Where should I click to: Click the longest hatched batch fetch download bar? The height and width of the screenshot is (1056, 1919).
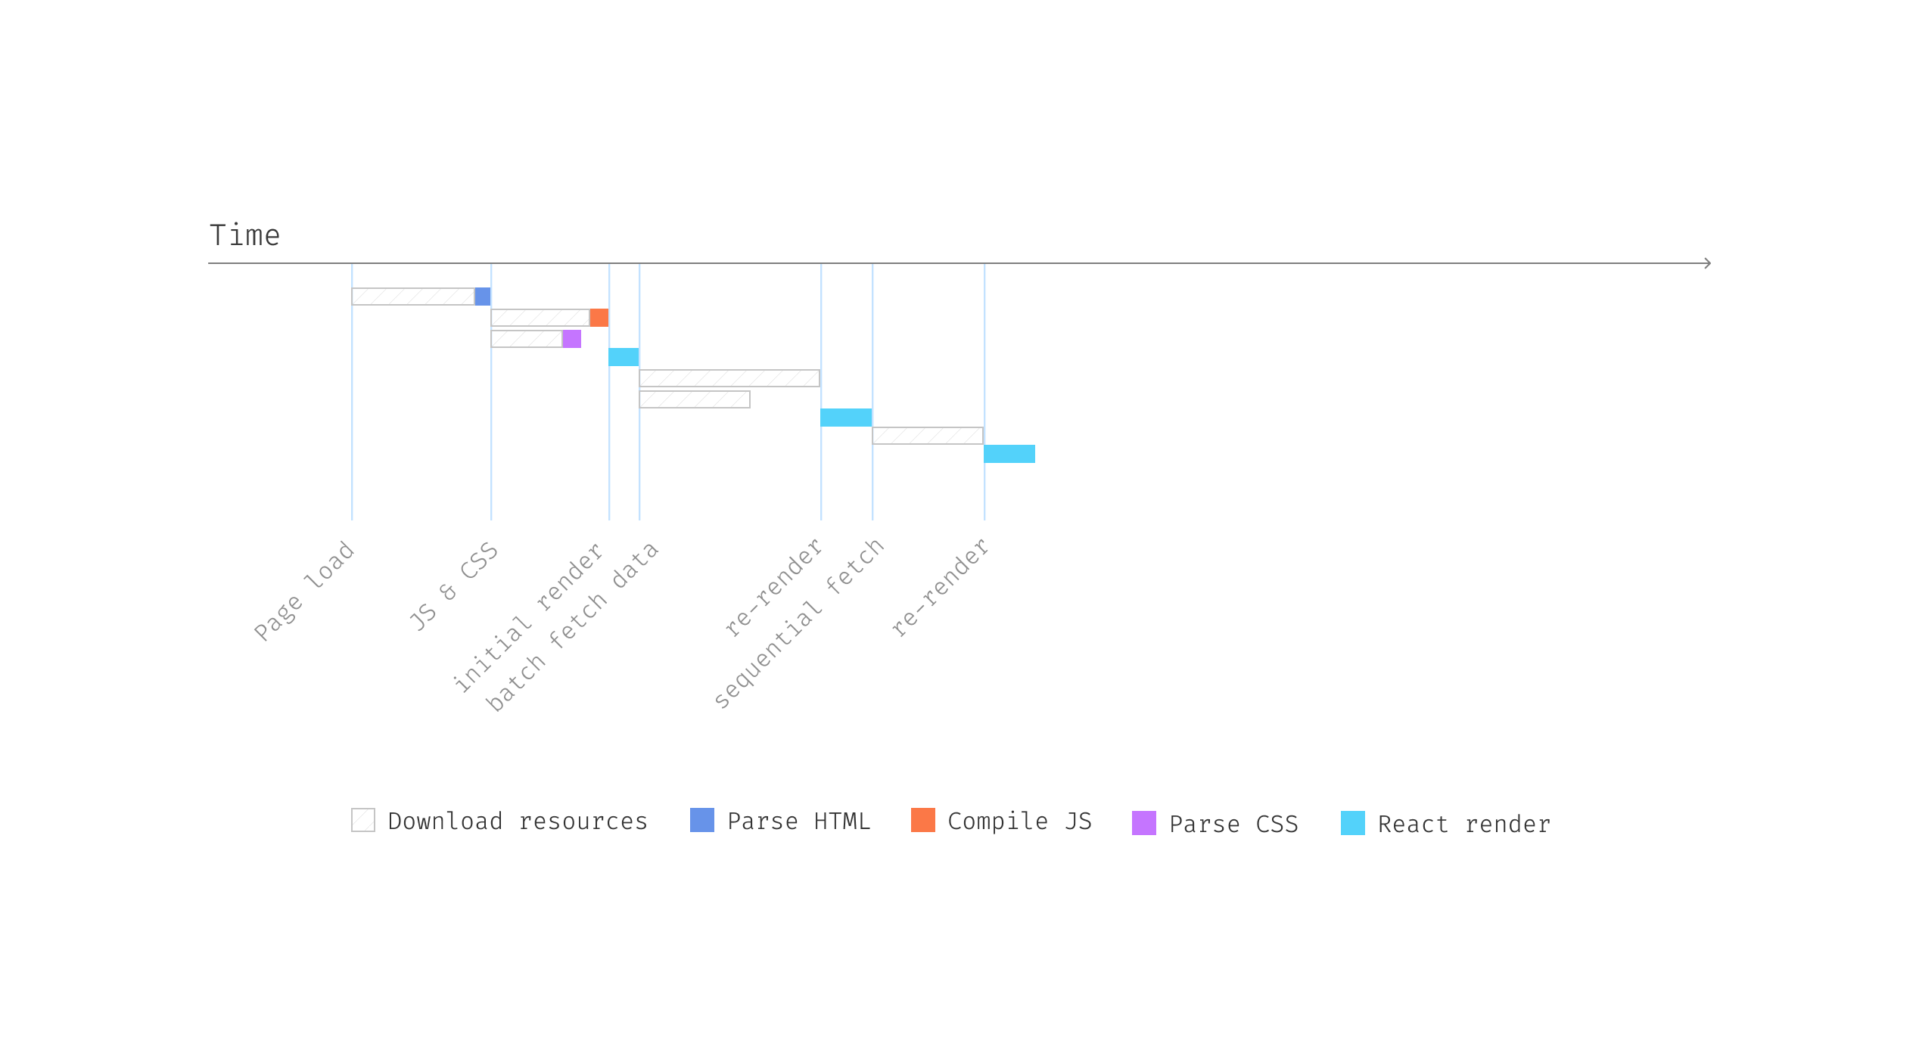729,378
